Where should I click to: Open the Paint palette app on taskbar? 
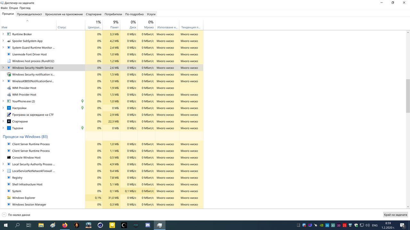click(53, 225)
